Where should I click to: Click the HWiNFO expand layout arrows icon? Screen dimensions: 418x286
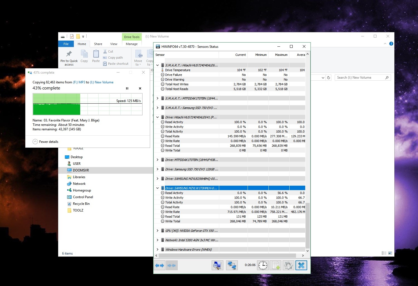[x=160, y=265]
